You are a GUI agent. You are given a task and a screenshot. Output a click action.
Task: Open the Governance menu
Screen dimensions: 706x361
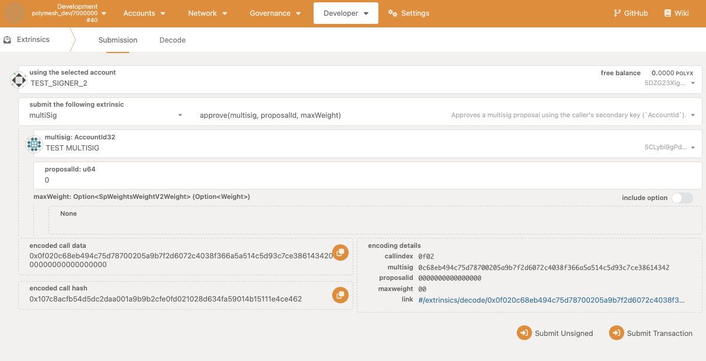[275, 13]
